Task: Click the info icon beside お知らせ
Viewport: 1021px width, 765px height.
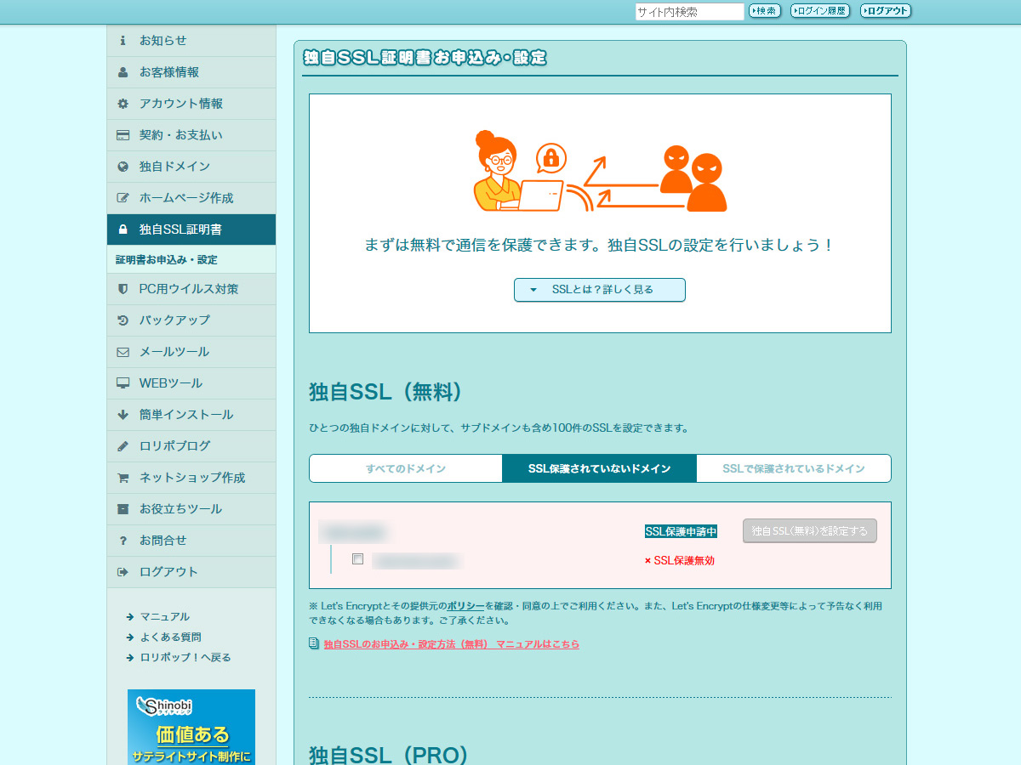Action: pyautogui.click(x=123, y=41)
